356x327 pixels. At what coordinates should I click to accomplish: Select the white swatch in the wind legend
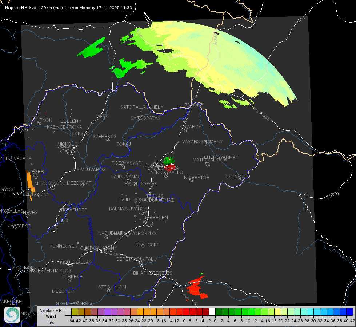(x=212, y=312)
